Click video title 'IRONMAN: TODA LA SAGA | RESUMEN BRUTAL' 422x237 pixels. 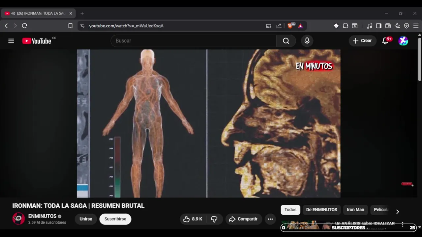pyautogui.click(x=78, y=206)
